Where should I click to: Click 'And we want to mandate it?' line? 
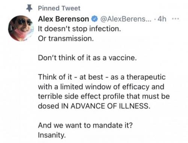click(x=85, y=125)
